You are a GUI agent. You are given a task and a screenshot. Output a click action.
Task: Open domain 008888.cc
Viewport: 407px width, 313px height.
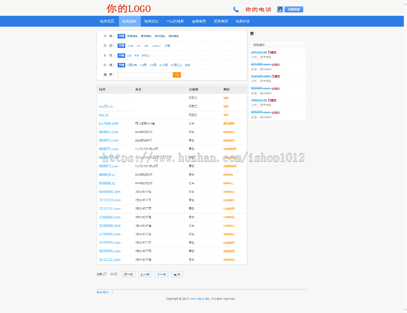tap(107, 183)
